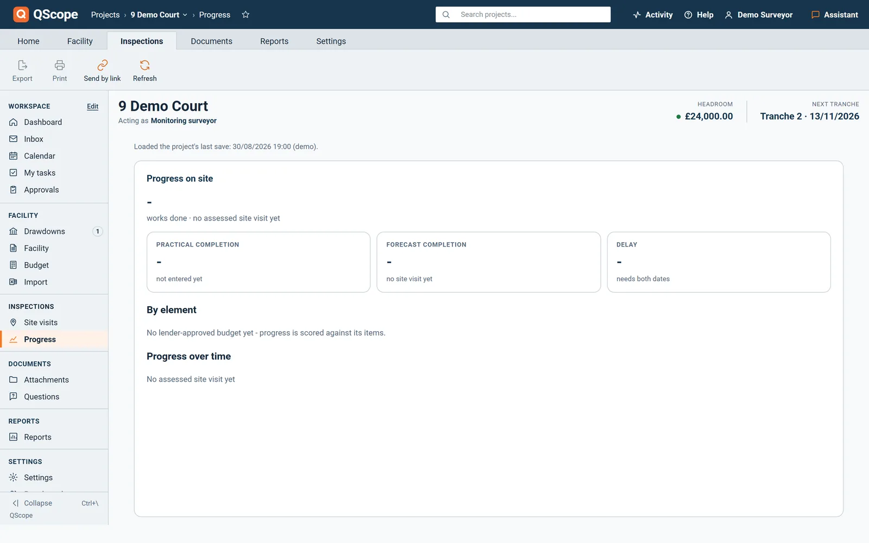The width and height of the screenshot is (869, 543).
Task: Focus the Search projects field
Action: point(523,15)
